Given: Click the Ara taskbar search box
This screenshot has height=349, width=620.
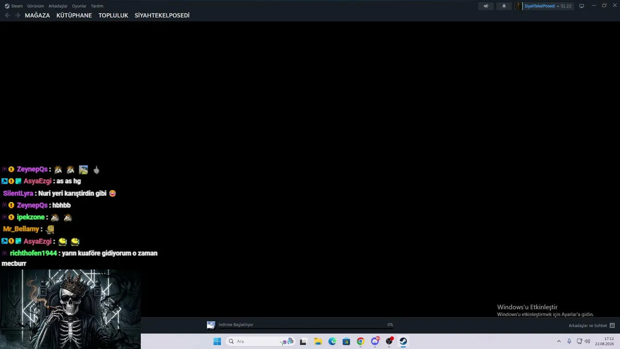Looking at the screenshot, I should [261, 341].
